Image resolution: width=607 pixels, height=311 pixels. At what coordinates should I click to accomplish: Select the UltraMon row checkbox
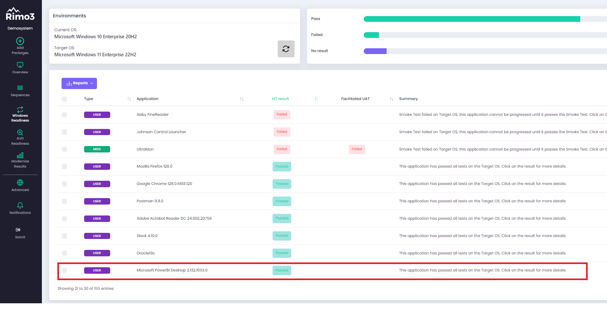[x=64, y=149]
